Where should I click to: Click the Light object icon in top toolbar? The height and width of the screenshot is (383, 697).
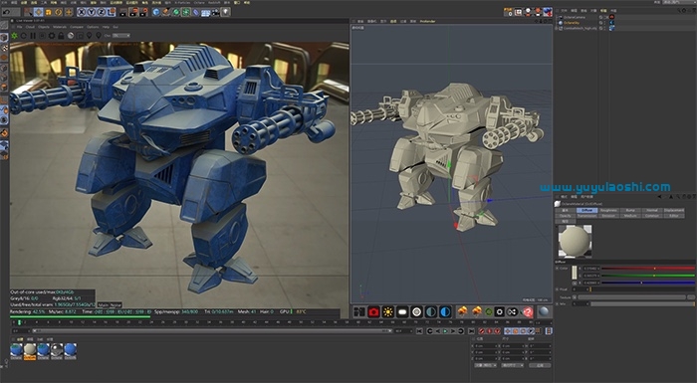click(x=225, y=12)
